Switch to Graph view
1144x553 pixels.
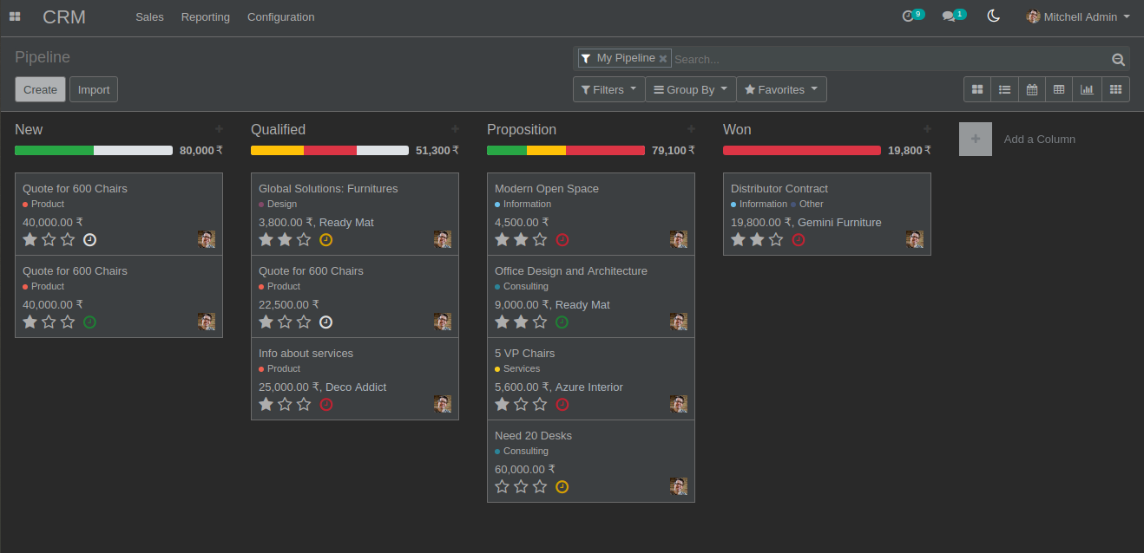[1088, 89]
